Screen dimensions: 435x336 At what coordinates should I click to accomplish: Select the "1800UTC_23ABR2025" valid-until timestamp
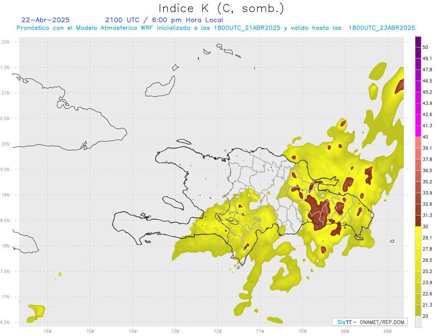pyautogui.click(x=382, y=28)
